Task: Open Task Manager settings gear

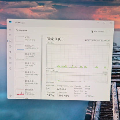Action: [x=11, y=95]
